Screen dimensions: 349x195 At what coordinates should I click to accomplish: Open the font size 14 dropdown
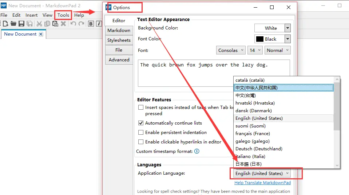pyautogui.click(x=255, y=50)
